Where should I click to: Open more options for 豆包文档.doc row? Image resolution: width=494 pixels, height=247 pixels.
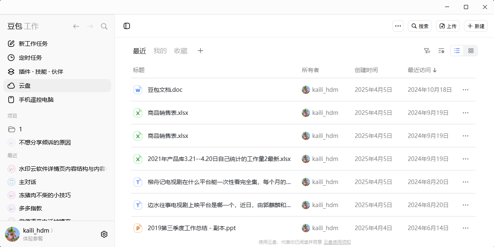tap(466, 90)
